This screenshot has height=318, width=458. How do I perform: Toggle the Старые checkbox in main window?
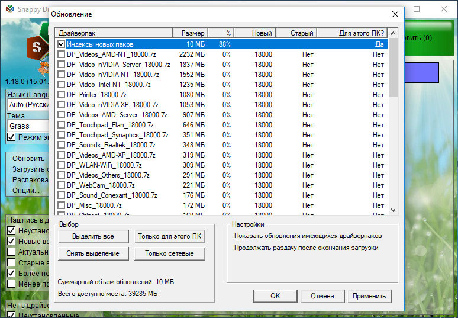[11, 262]
